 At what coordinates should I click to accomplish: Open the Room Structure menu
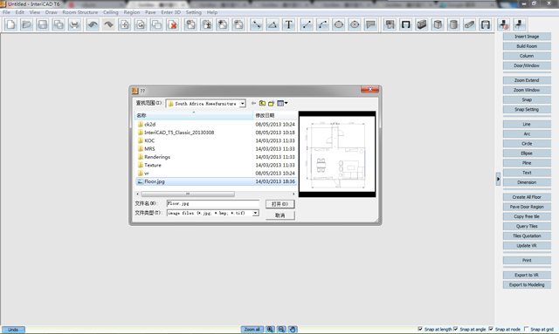click(x=79, y=12)
